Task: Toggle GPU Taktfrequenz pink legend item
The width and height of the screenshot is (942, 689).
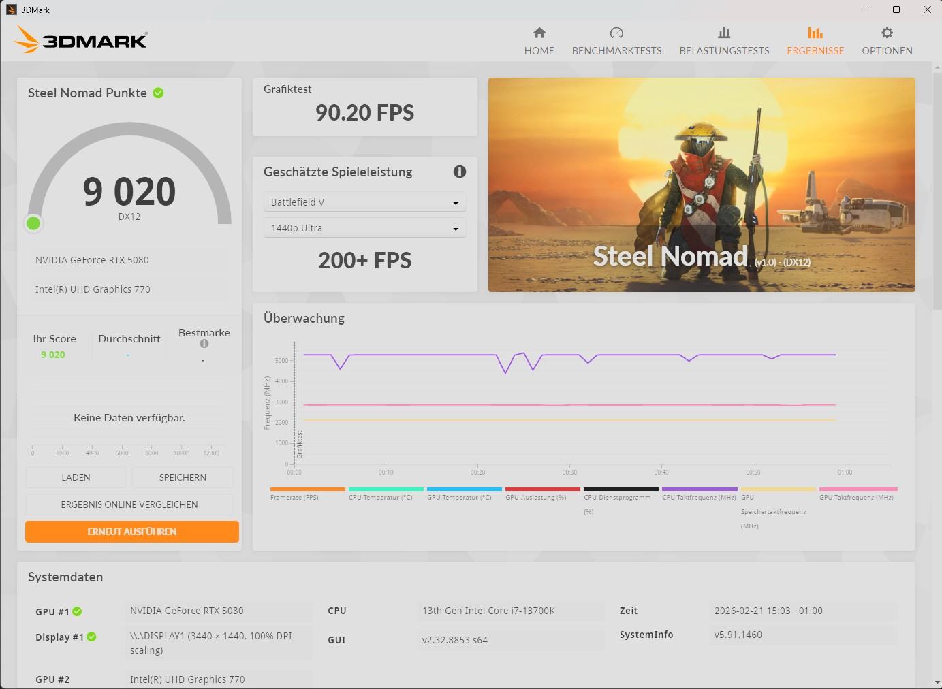Action: (858, 493)
